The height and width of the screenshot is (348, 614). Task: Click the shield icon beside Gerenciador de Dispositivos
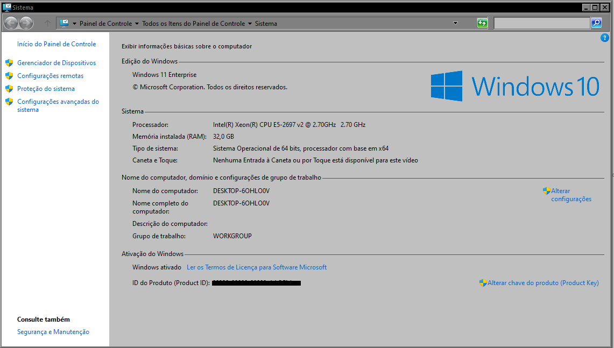[9, 62]
